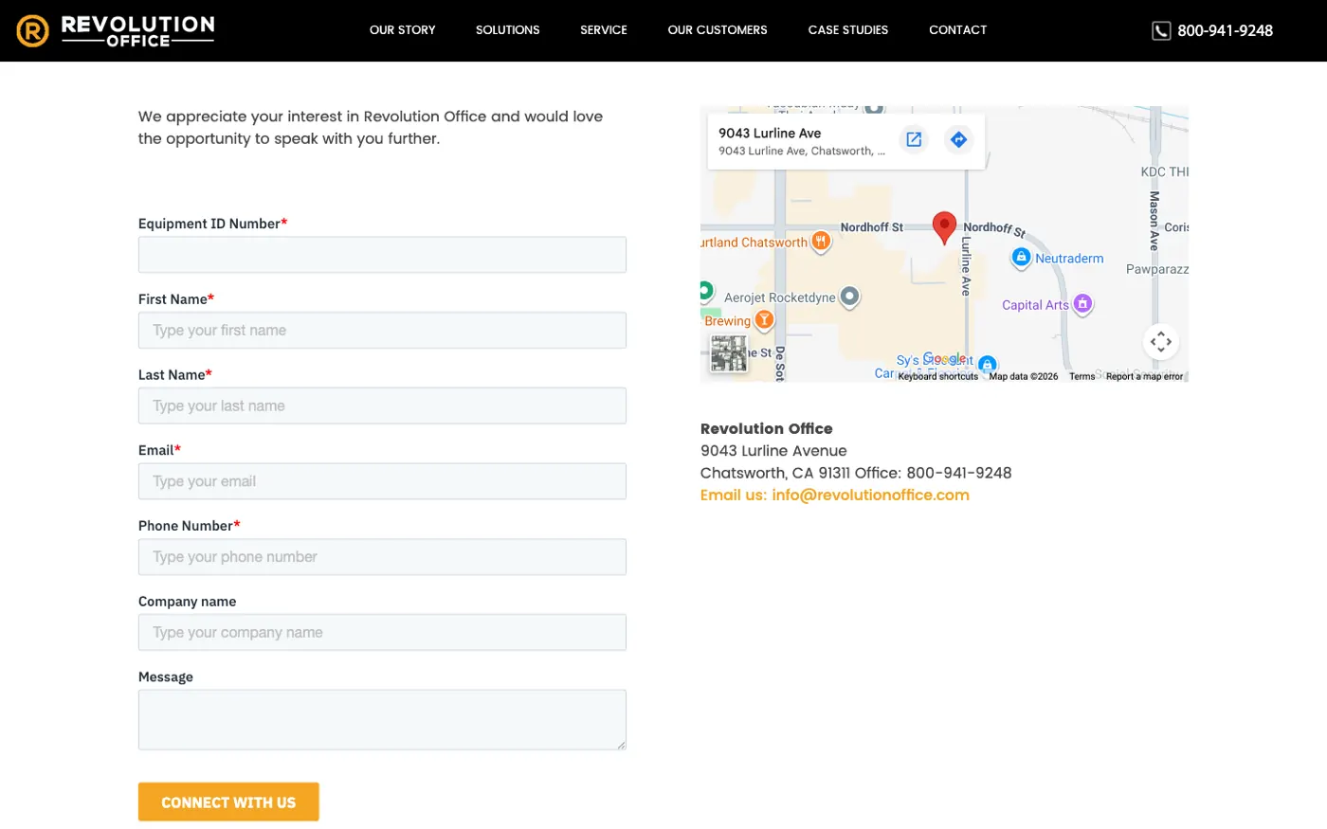Open the Our Story menu
Image resolution: width=1327 pixels, height=829 pixels.
(403, 30)
